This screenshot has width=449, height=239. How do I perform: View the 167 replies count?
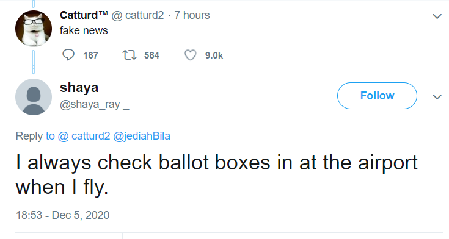90,55
